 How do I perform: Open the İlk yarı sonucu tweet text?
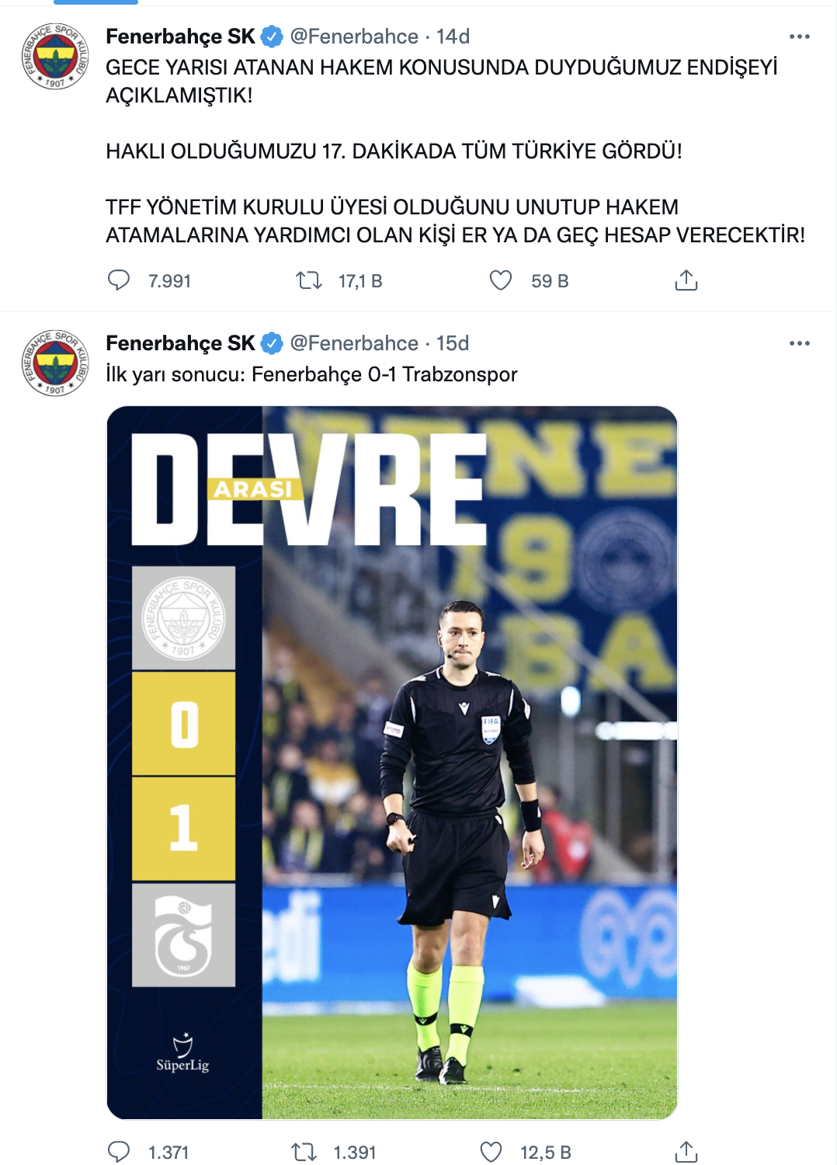[311, 374]
